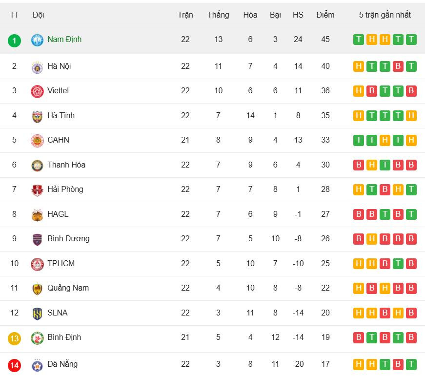
Task: Click the TPHCM team name
Action: click(61, 264)
